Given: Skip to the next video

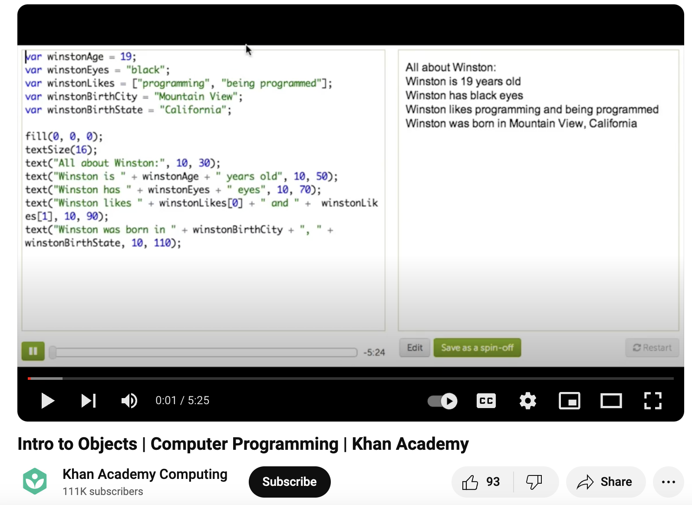Looking at the screenshot, I should [89, 401].
